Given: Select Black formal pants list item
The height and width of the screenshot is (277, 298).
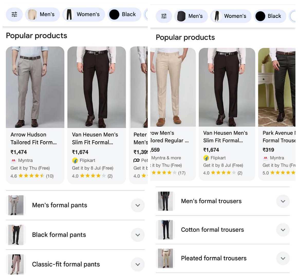Looking at the screenshot, I should [75, 235].
